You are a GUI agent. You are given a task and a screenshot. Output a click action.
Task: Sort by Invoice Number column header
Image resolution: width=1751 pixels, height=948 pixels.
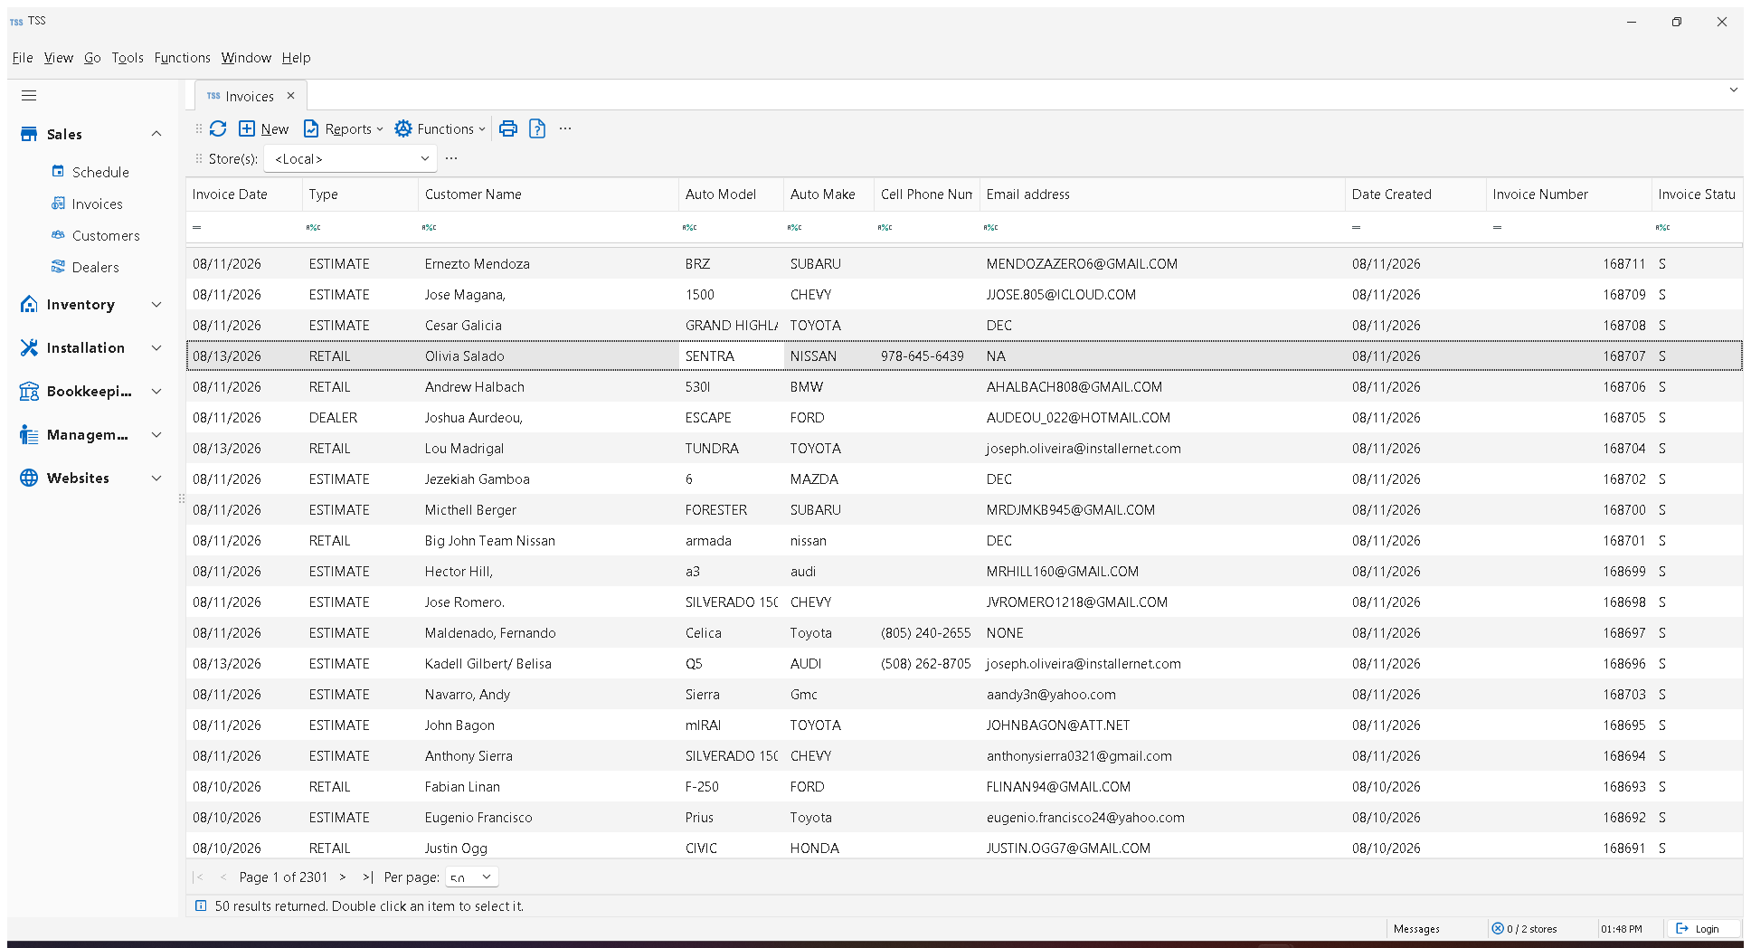1568,194
